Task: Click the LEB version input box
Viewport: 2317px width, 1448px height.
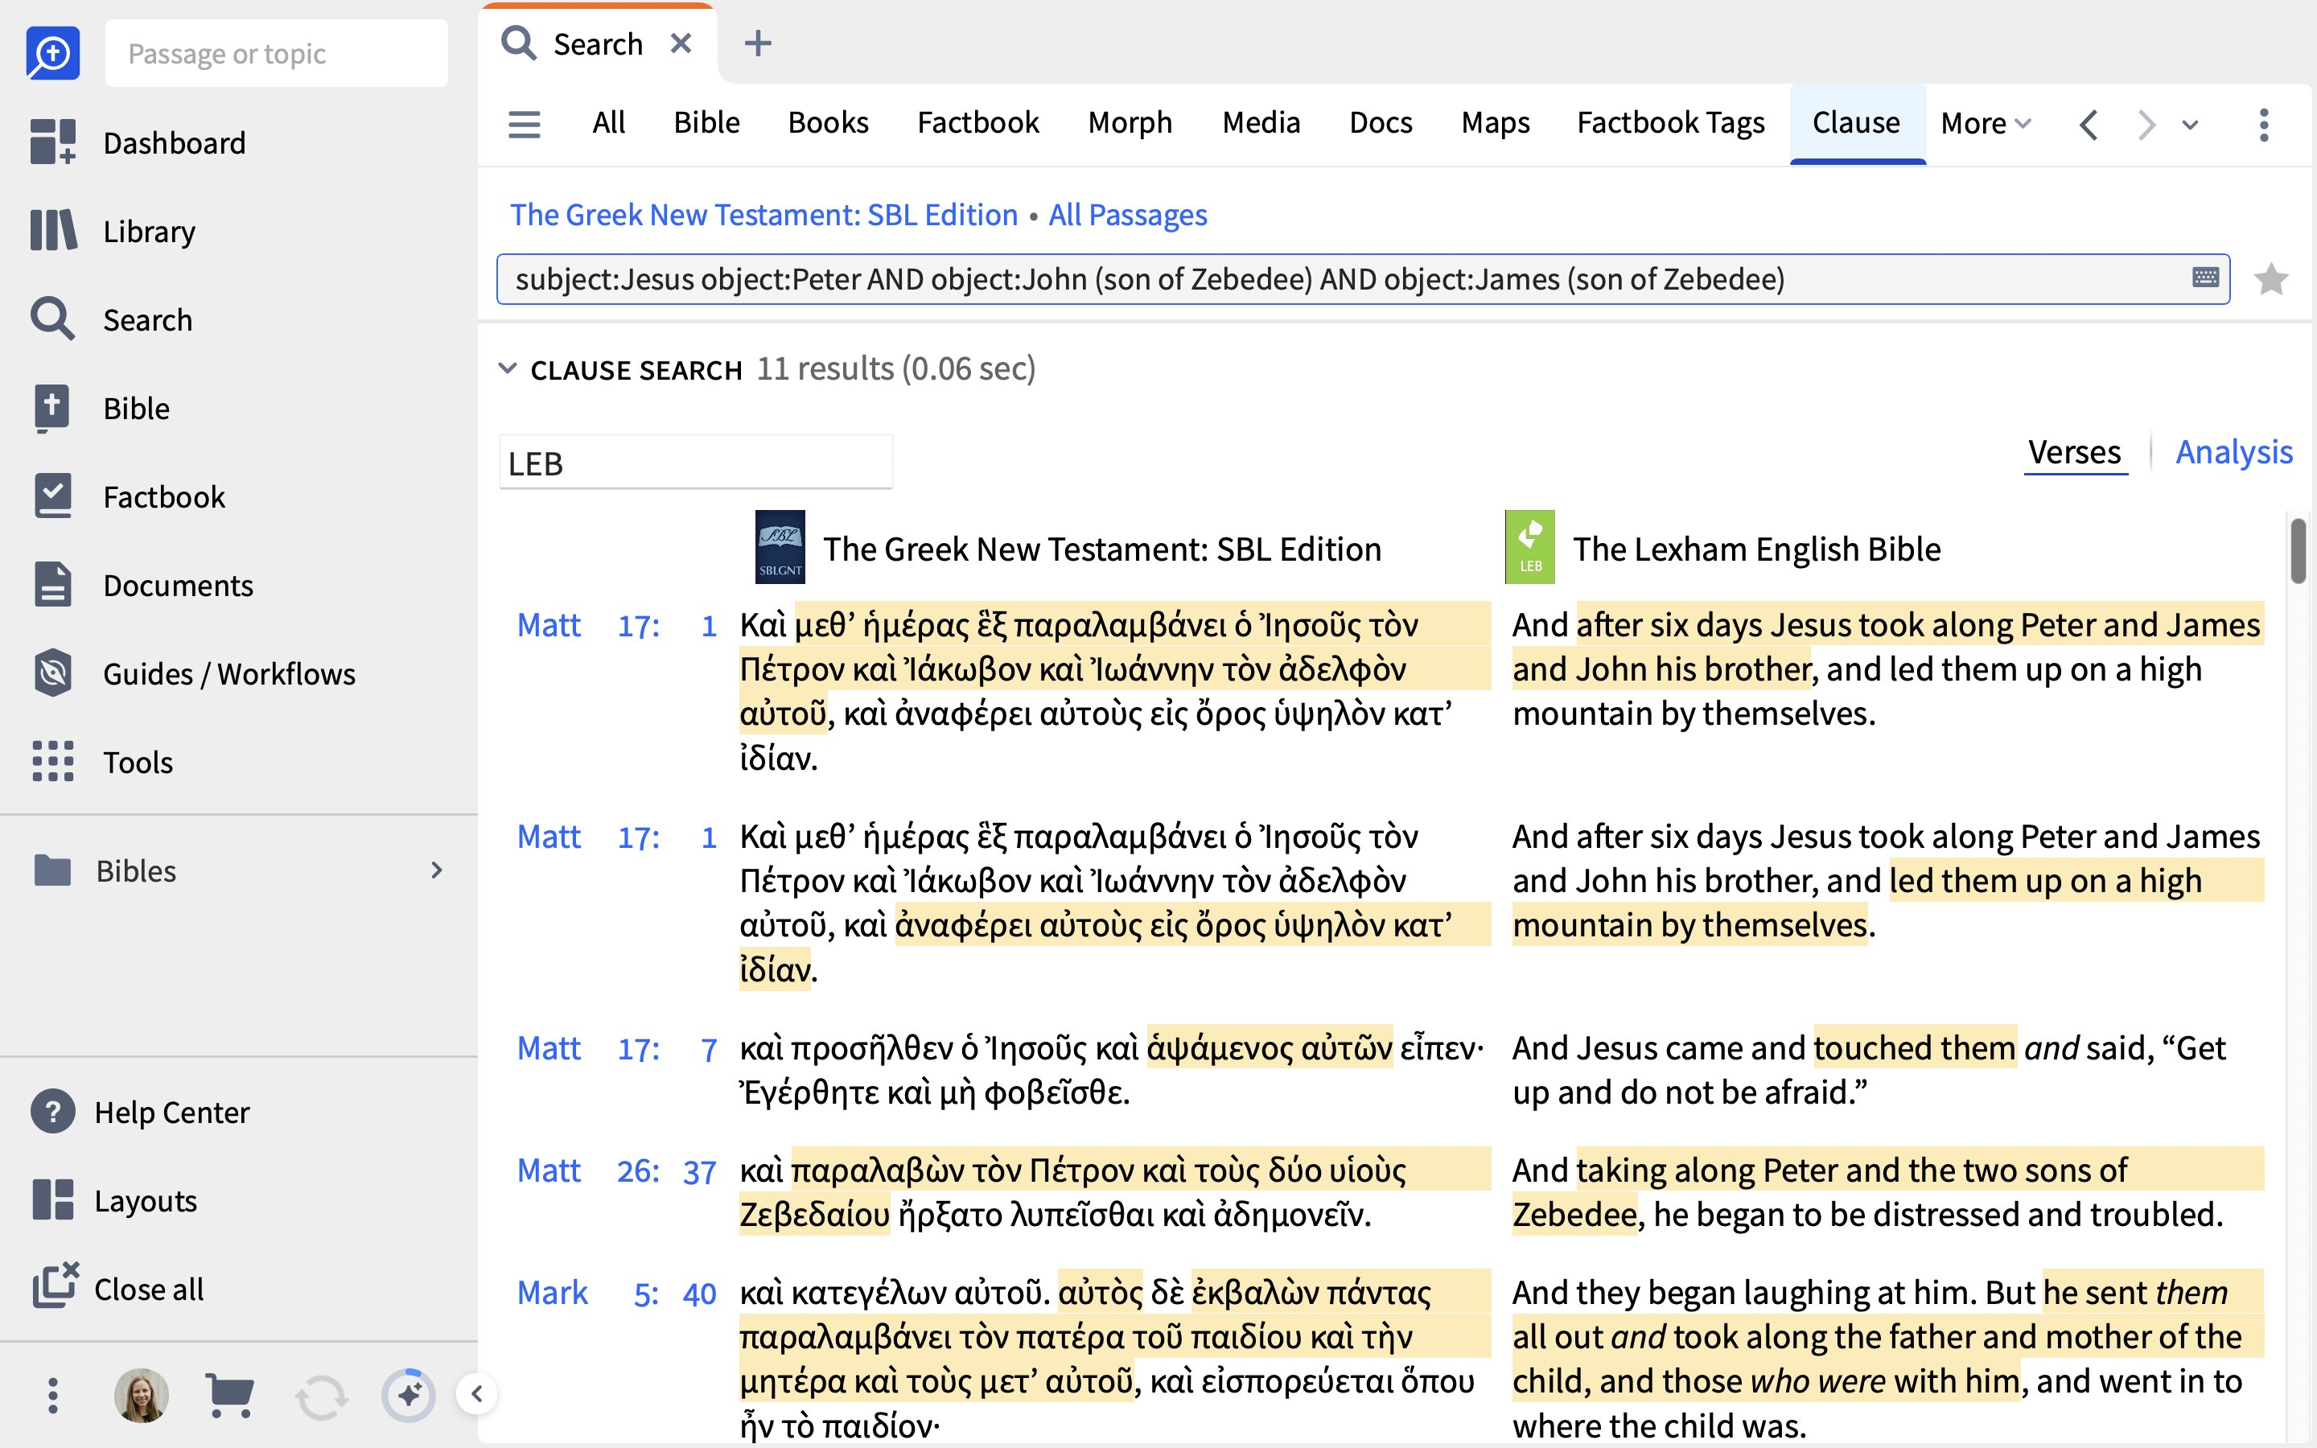Action: [x=696, y=463]
